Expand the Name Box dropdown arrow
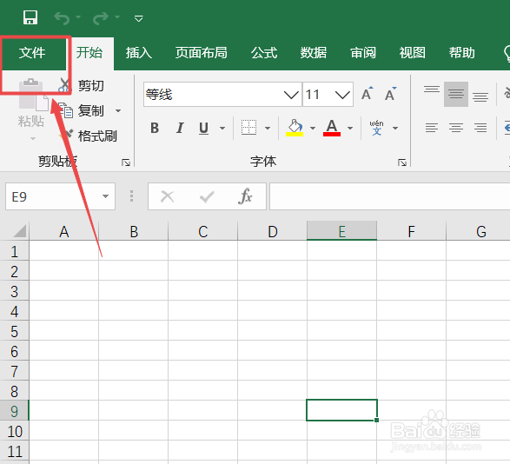 105,196
